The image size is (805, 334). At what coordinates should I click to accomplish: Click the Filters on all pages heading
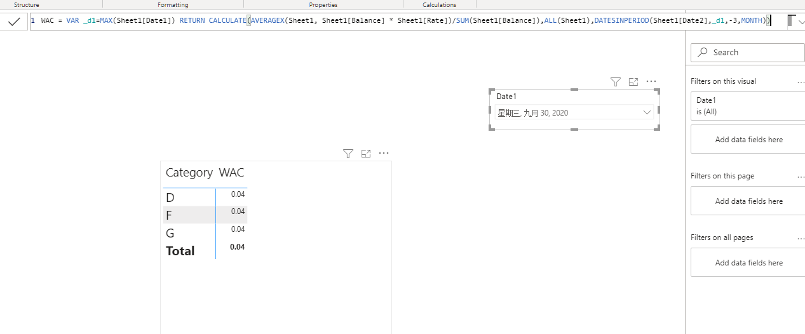tap(722, 237)
